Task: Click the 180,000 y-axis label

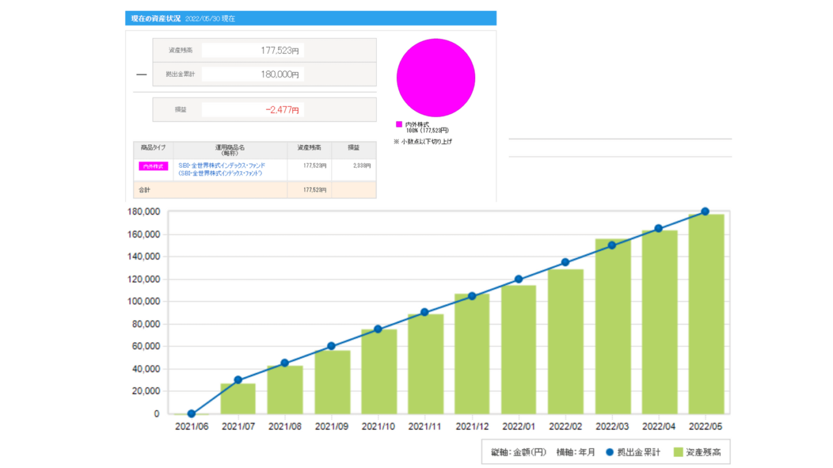Action: pos(143,212)
